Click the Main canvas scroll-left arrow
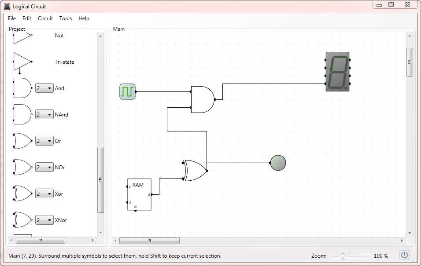Image resolution: width=421 pixels, height=266 pixels. tap(115, 240)
